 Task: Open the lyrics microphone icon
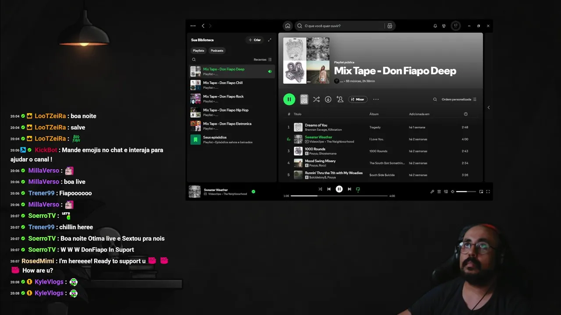click(x=432, y=192)
